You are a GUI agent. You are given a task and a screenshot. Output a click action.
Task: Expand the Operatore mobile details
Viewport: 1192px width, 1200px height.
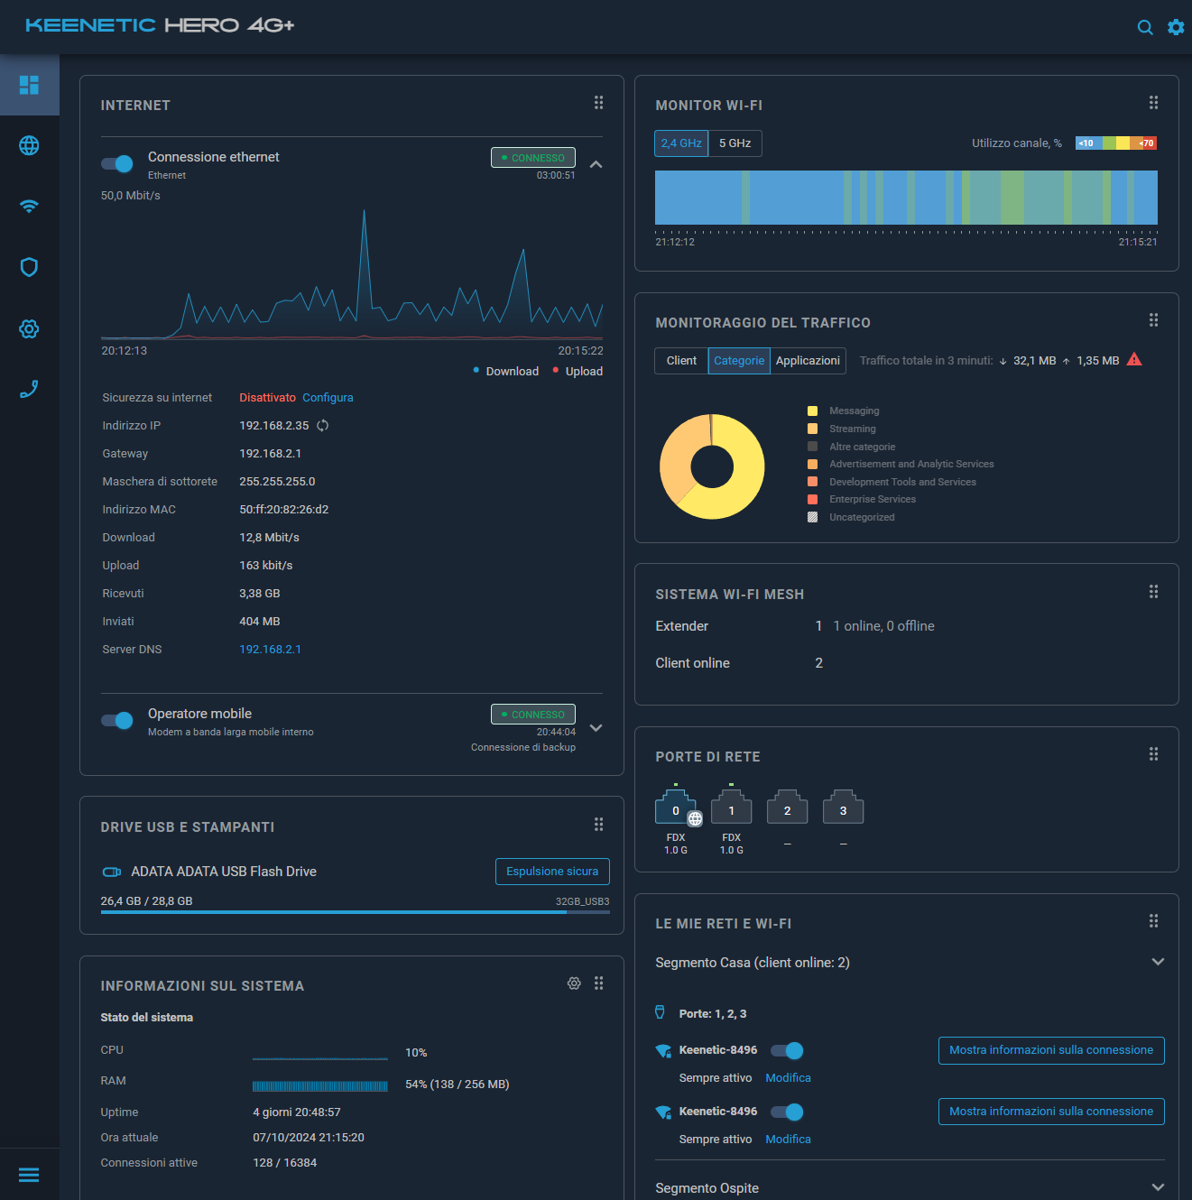coord(596,728)
